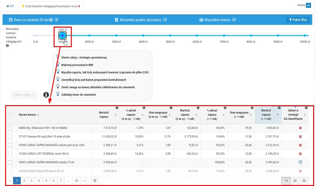Jump to page 20 of the table

[76, 181]
